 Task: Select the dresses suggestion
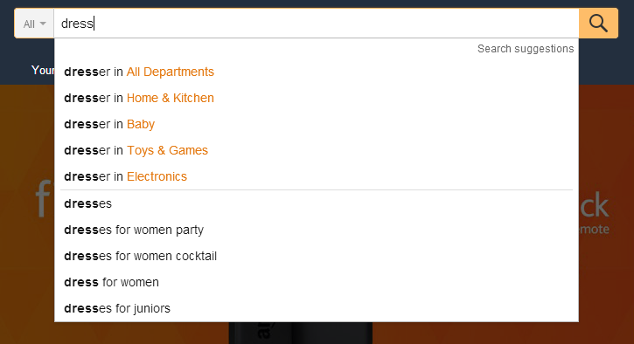(317, 203)
